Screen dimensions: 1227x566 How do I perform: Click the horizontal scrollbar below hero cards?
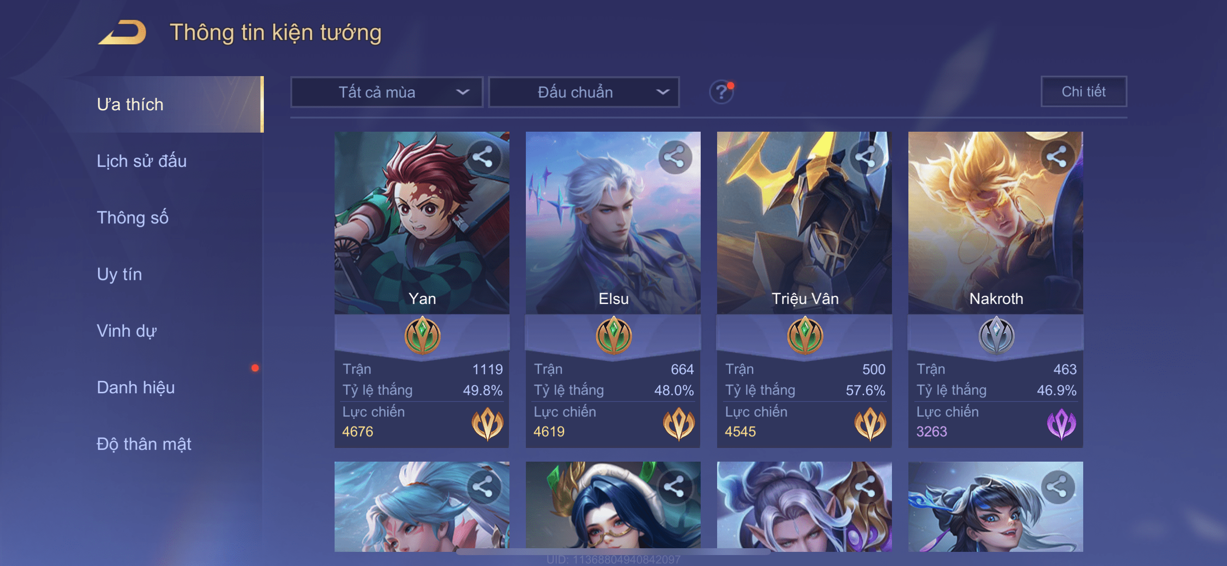[x=613, y=552]
